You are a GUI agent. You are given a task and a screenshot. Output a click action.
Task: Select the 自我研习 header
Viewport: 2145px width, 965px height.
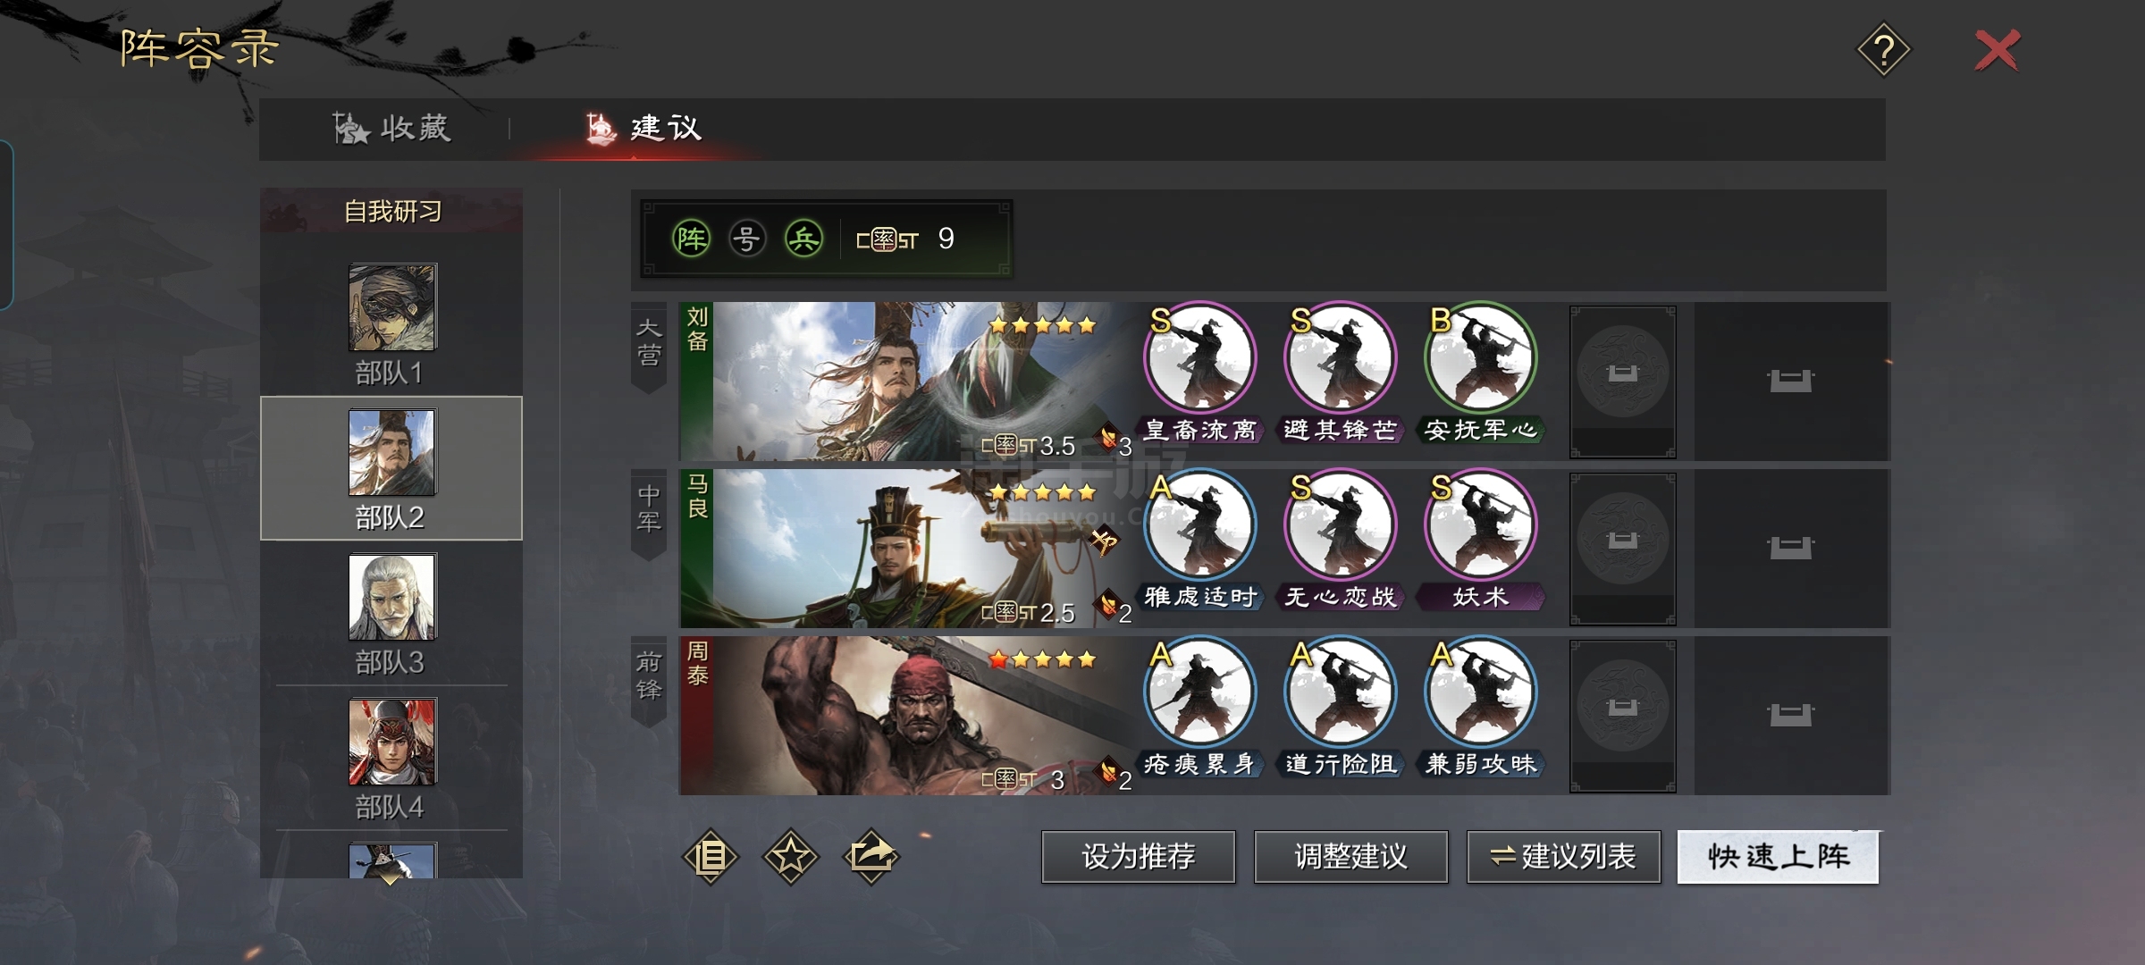(392, 212)
